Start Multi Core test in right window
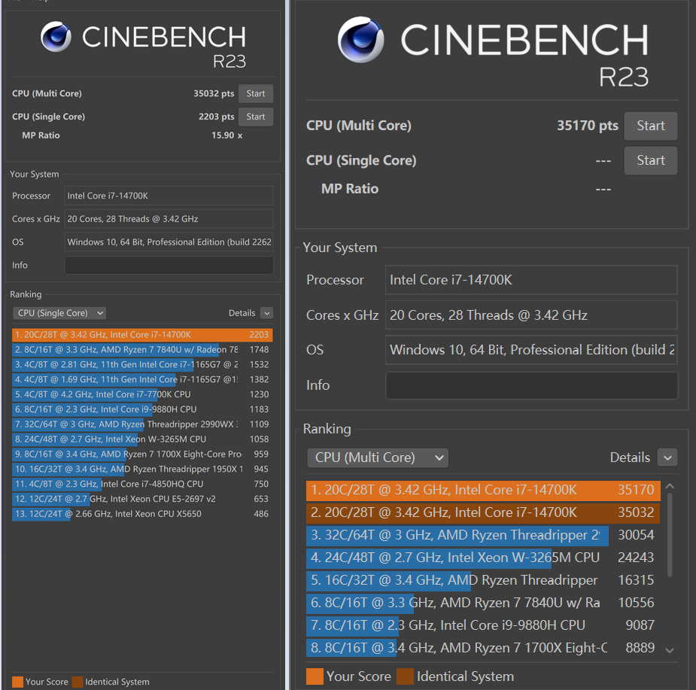The width and height of the screenshot is (696, 690). (650, 126)
